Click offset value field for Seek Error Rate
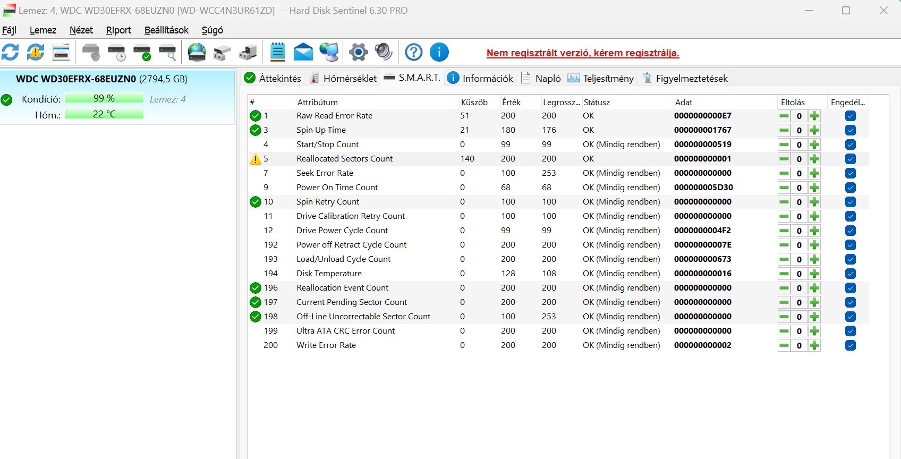Image resolution: width=901 pixels, height=459 pixels. click(x=799, y=173)
